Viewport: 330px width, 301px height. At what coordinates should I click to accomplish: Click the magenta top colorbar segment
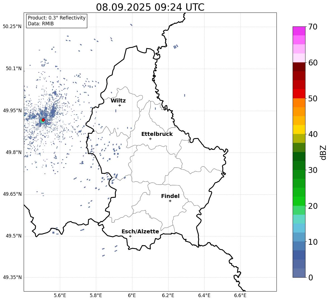[299, 31]
